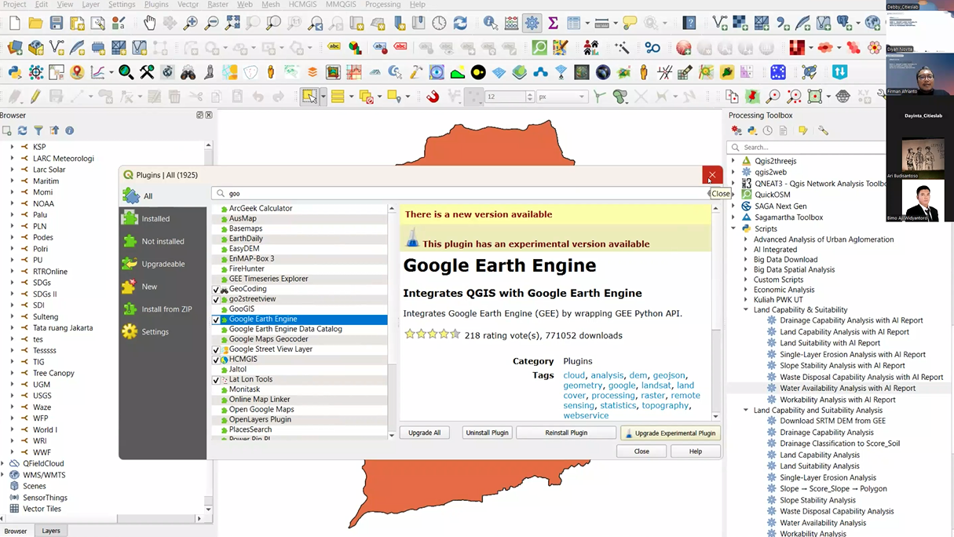Select the Identify Features tool
Image resolution: width=954 pixels, height=537 pixels.
491,24
